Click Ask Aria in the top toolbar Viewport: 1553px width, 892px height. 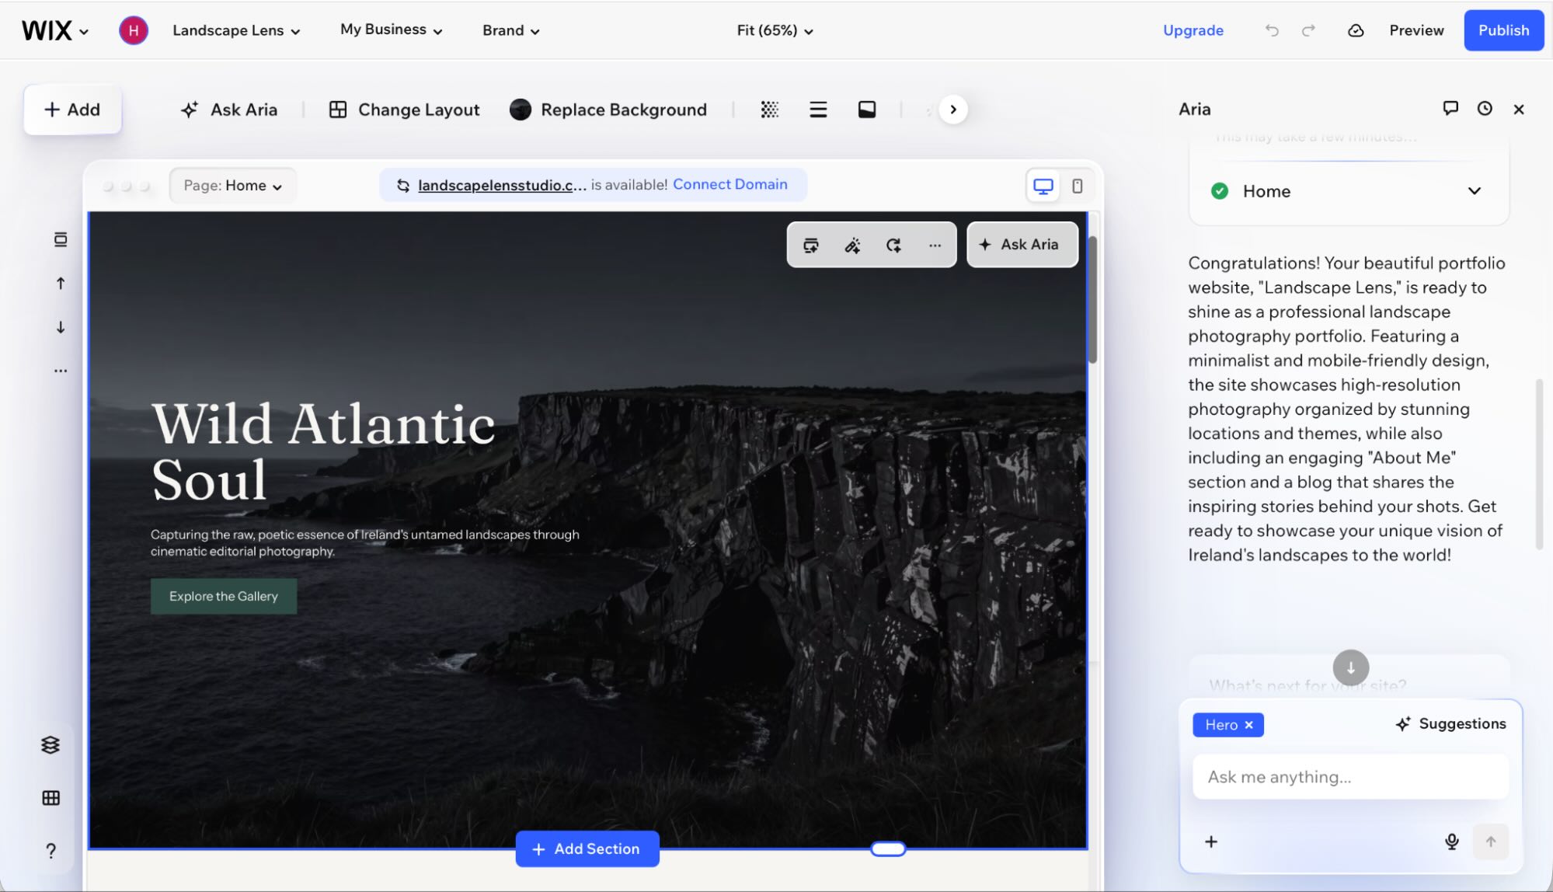click(228, 110)
